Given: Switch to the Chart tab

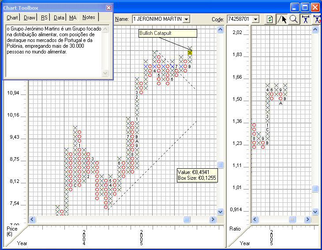Looking at the screenshot, I should [x=12, y=17].
